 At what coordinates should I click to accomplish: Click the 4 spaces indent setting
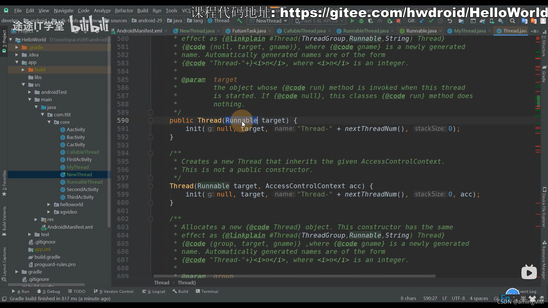[479, 298]
